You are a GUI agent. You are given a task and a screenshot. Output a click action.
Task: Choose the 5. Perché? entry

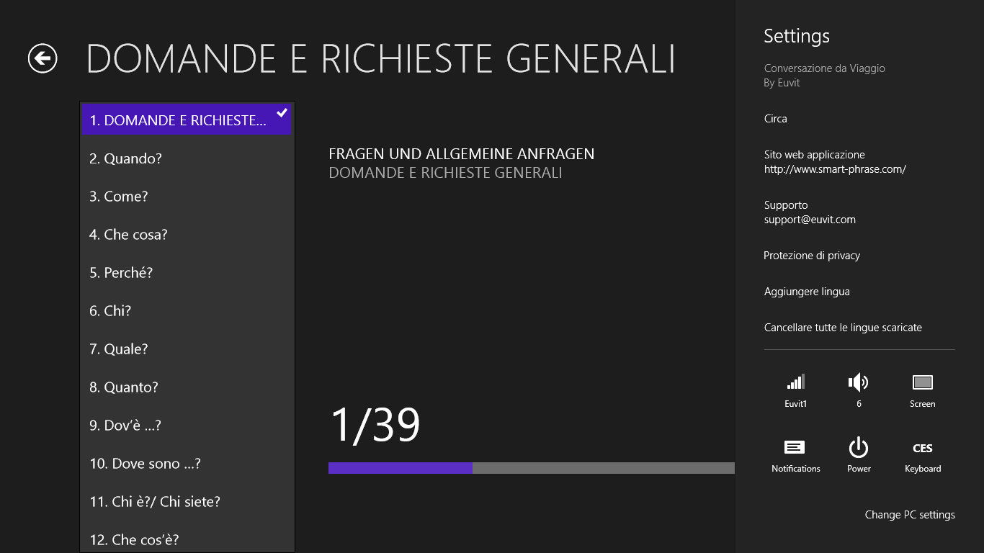121,273
